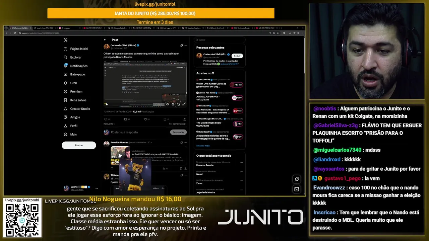Open Grok from the X sidebar

click(70, 83)
